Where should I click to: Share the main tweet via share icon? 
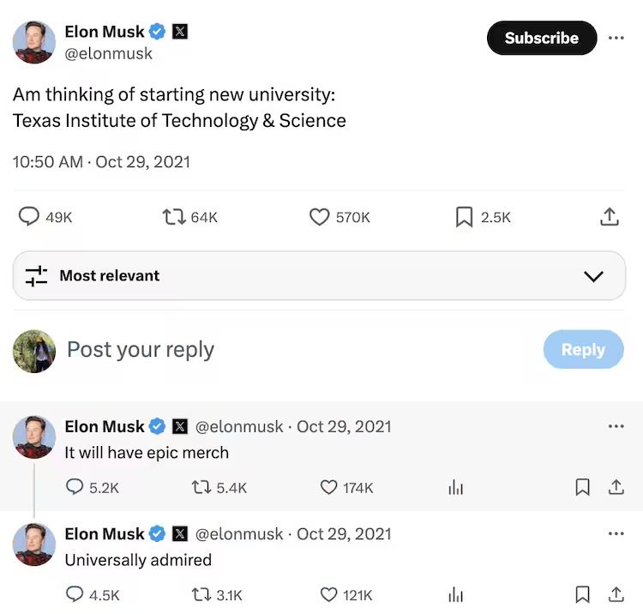click(609, 217)
